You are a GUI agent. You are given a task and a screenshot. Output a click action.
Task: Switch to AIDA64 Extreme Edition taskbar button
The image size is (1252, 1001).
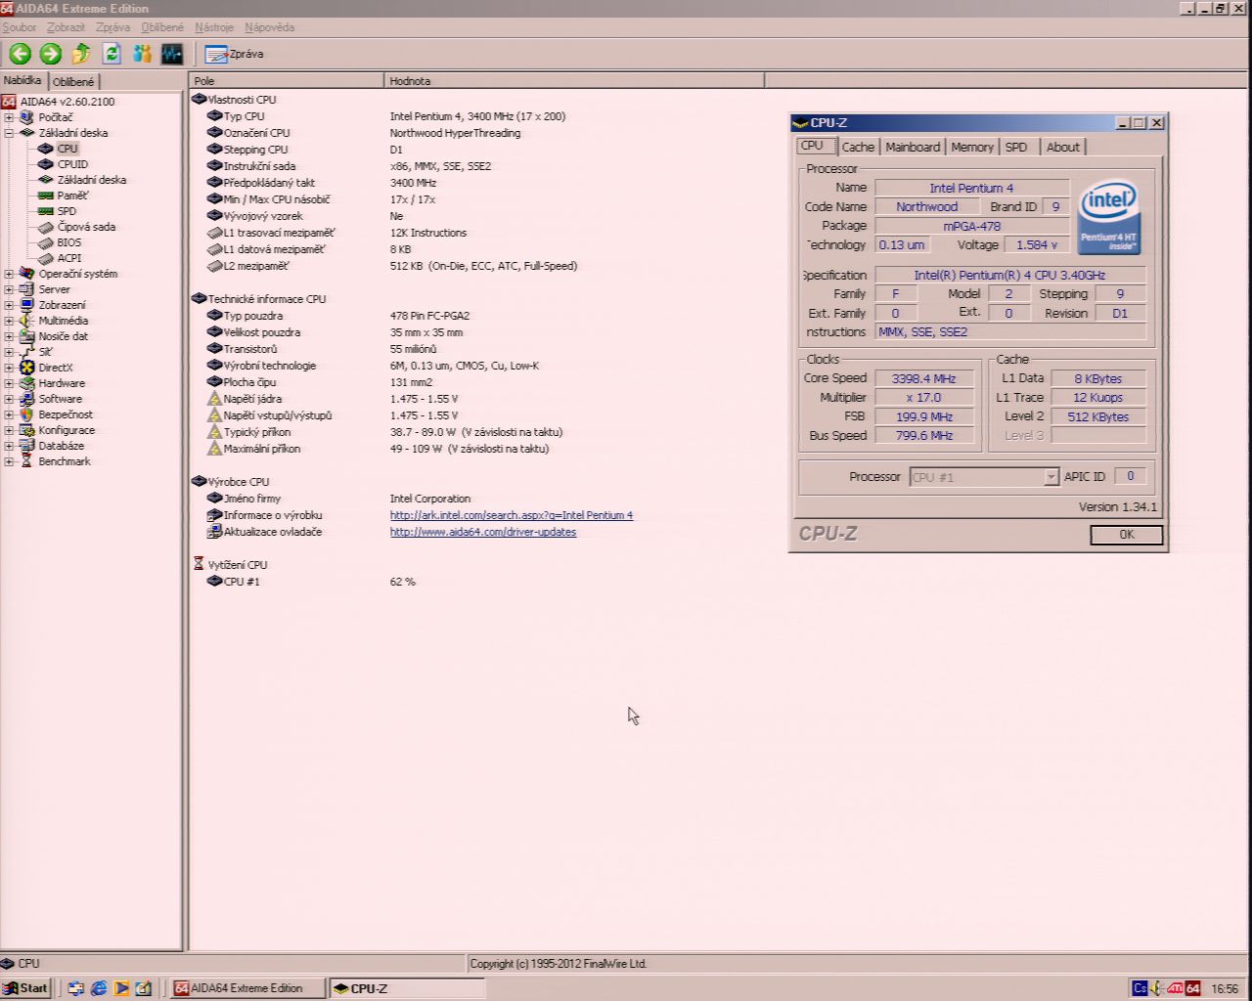coord(246,988)
